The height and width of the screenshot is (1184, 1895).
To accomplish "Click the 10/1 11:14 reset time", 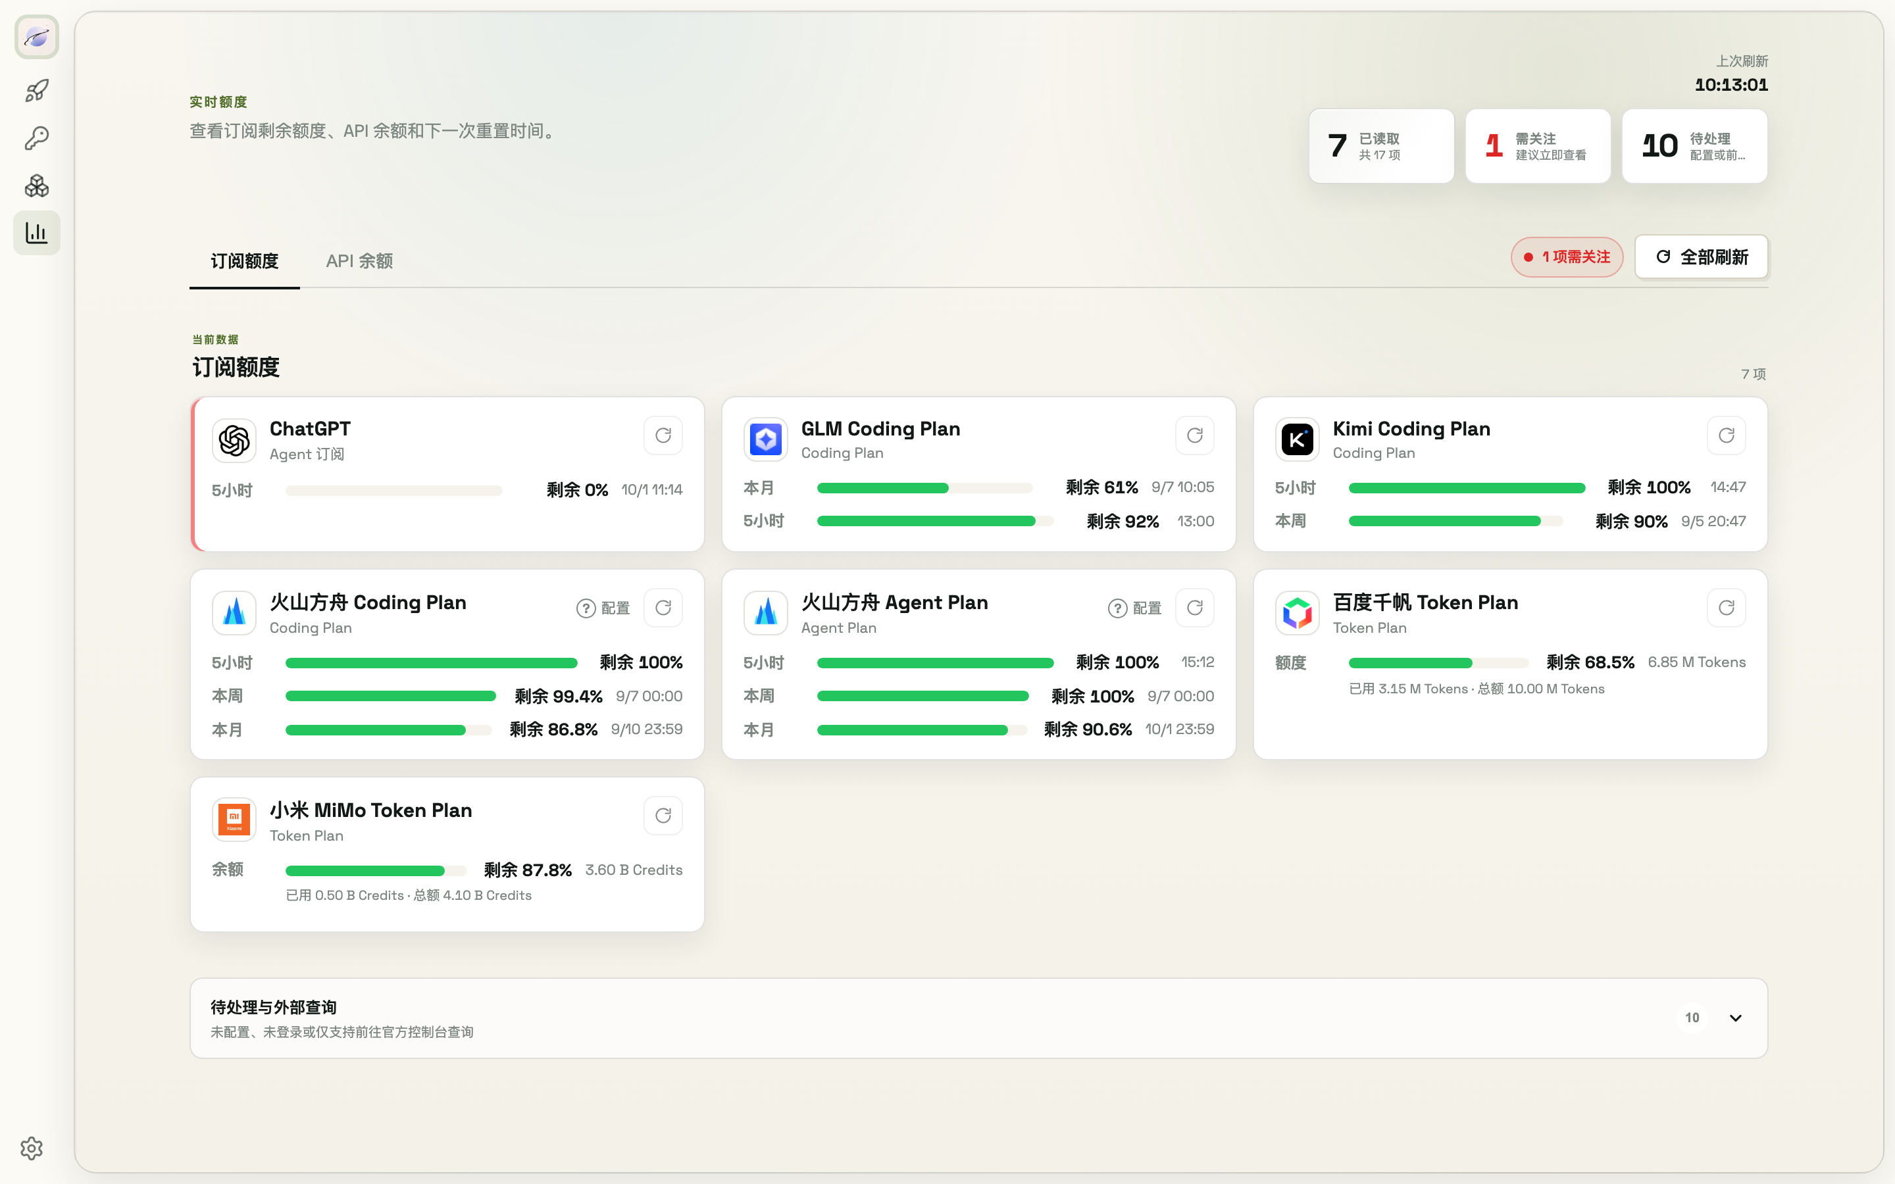I will point(651,490).
